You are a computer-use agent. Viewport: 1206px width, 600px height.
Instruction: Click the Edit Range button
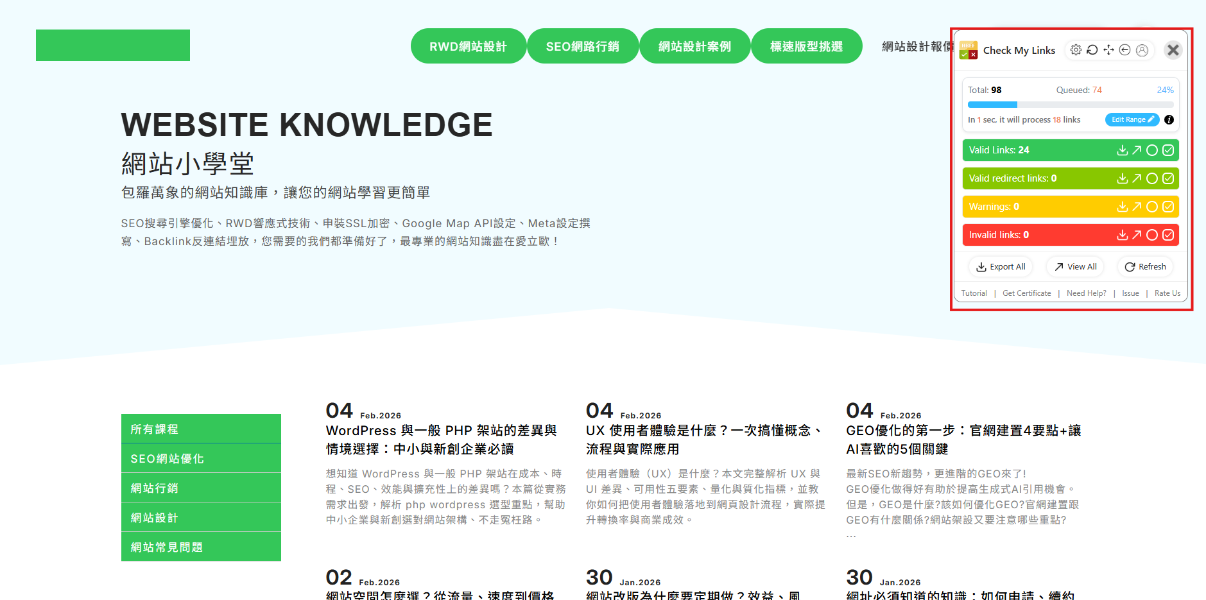click(x=1132, y=120)
